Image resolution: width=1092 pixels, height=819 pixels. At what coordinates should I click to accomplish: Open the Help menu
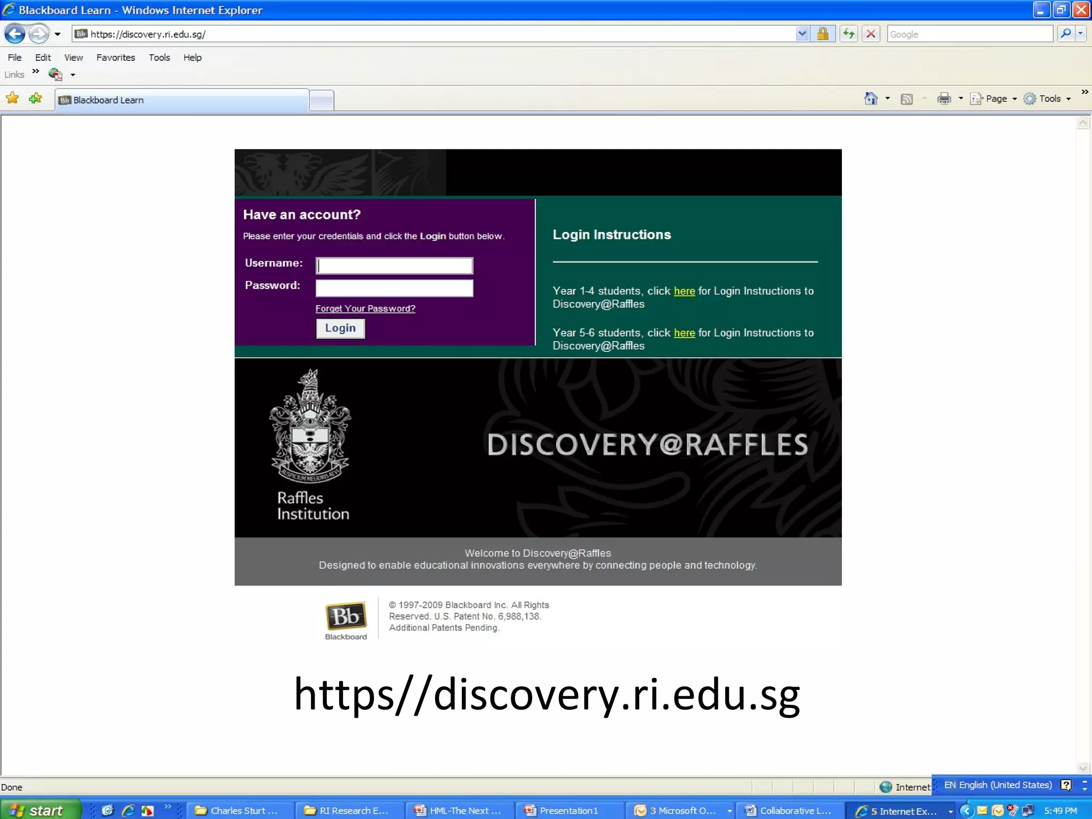pos(192,58)
